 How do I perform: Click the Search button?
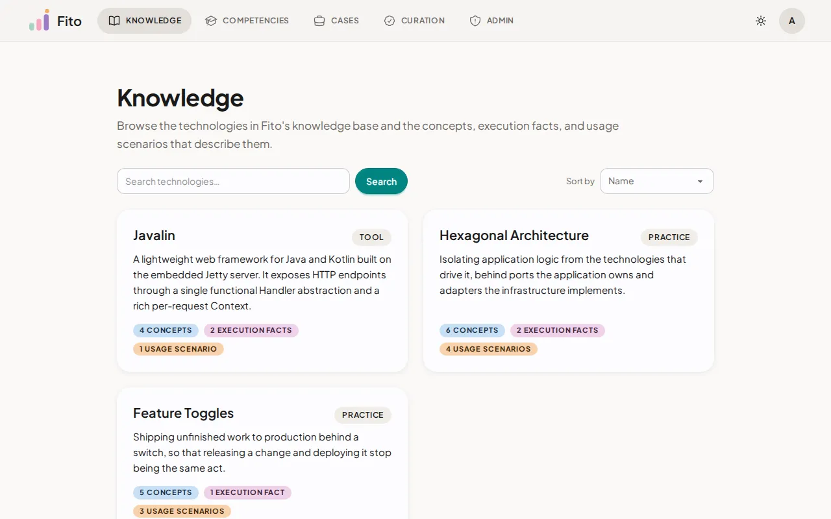pos(381,181)
